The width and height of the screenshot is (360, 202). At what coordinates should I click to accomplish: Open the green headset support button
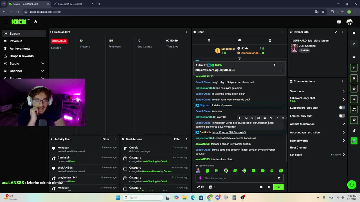(x=352, y=185)
